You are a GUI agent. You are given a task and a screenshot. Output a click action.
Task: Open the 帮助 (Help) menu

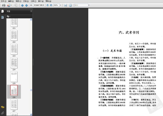tap(48, 1)
